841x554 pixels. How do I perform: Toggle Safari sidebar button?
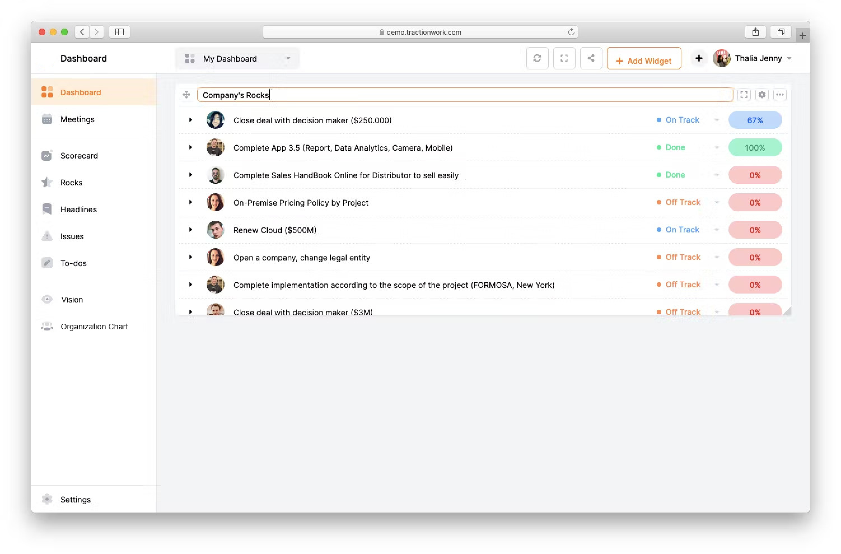(120, 32)
